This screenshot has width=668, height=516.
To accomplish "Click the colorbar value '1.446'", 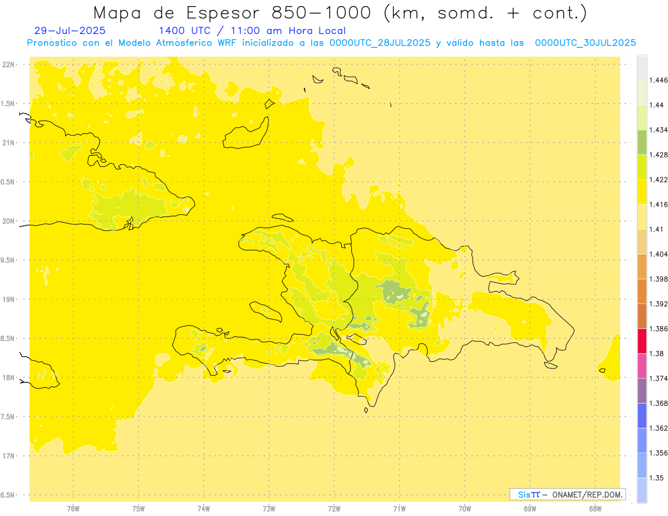I will [x=659, y=80].
